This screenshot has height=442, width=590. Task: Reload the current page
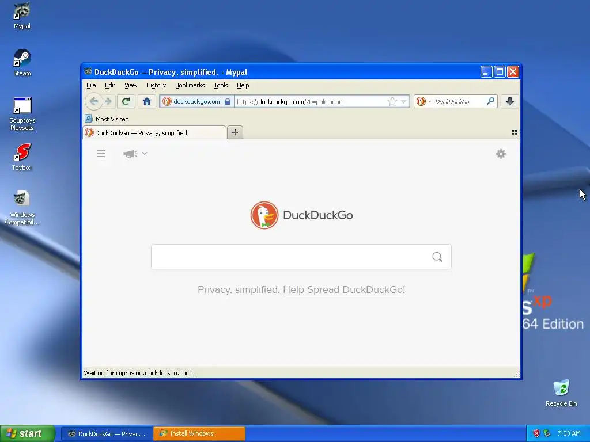(126, 101)
